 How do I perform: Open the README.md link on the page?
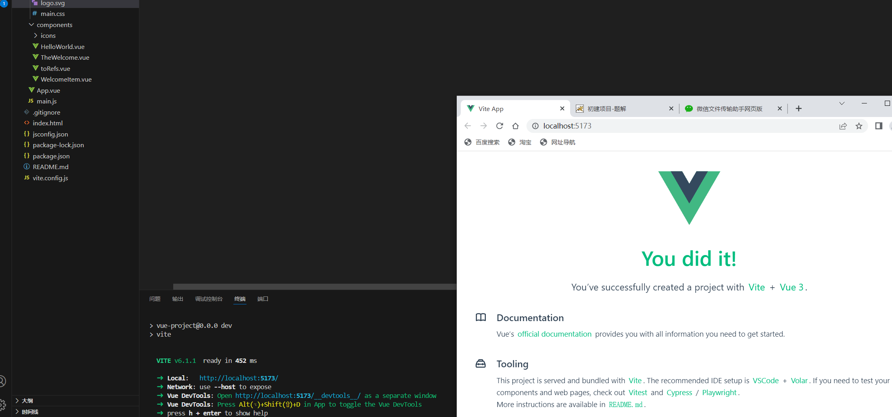626,404
